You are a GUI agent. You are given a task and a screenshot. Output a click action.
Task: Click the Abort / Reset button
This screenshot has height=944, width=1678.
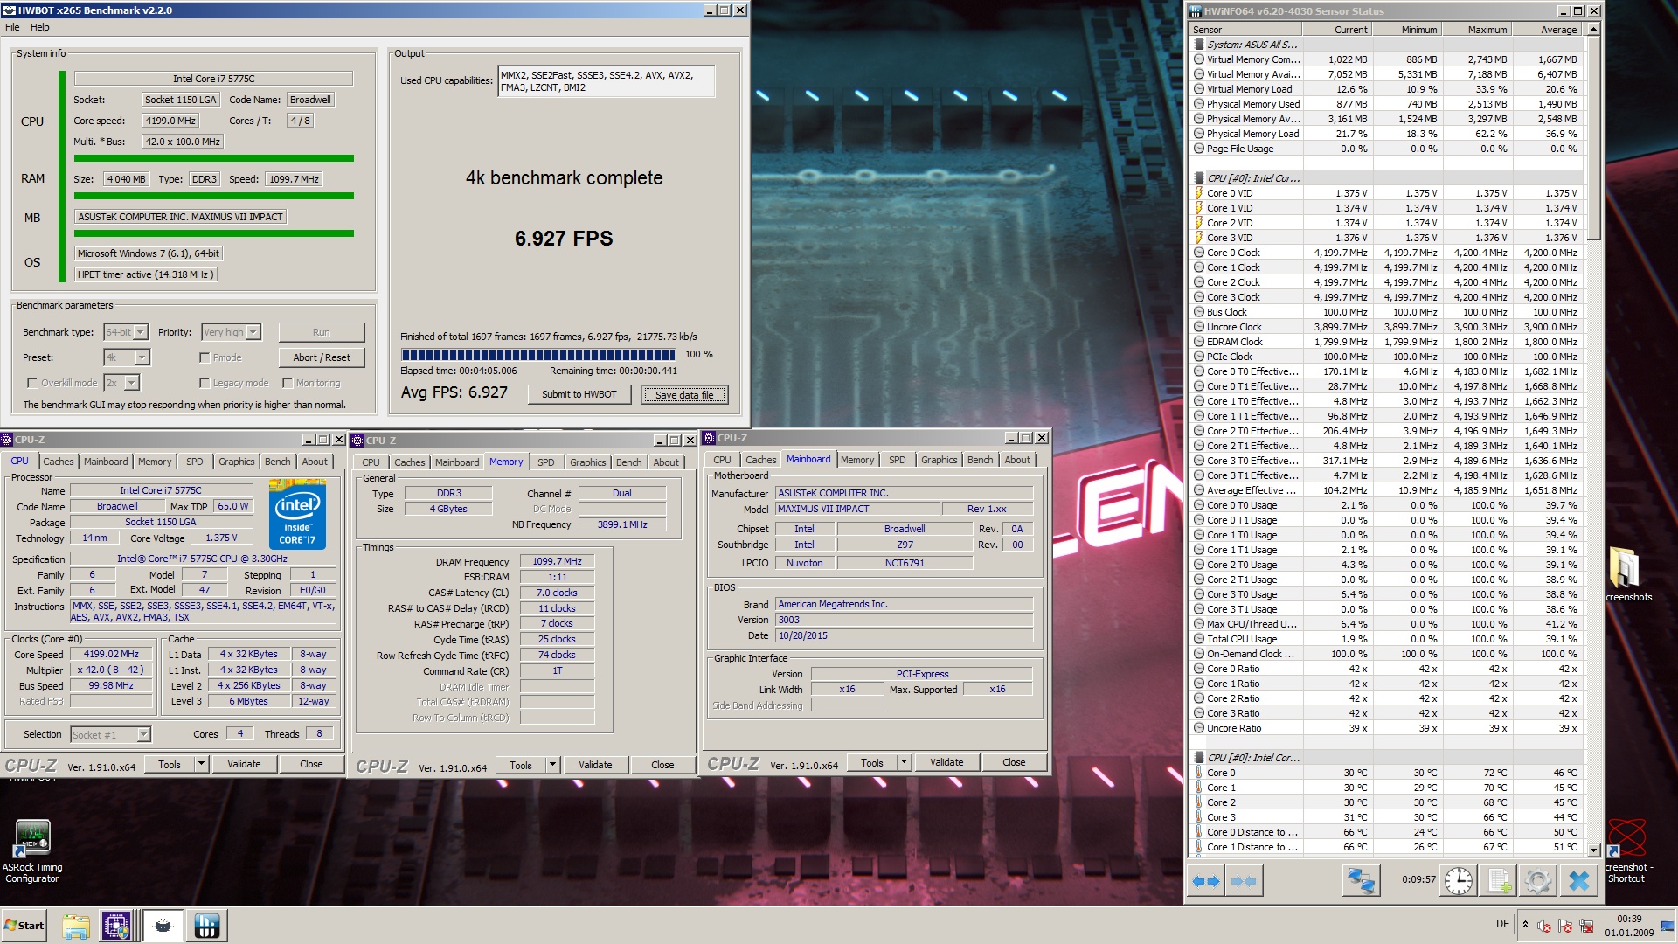(x=322, y=357)
